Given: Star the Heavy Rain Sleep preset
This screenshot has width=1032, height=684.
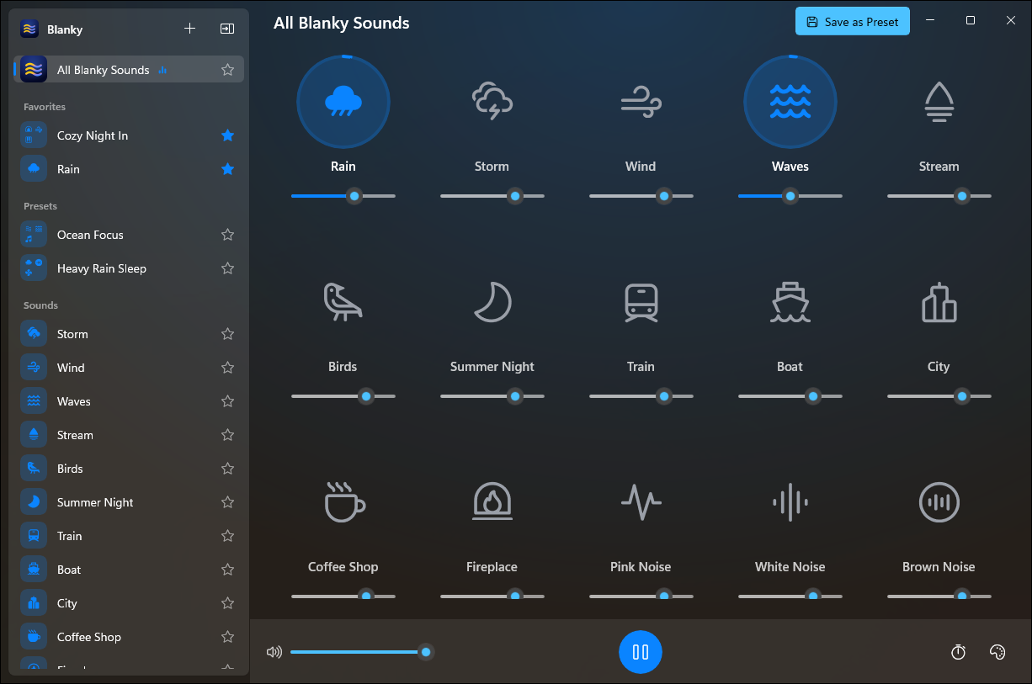Looking at the screenshot, I should [x=227, y=268].
